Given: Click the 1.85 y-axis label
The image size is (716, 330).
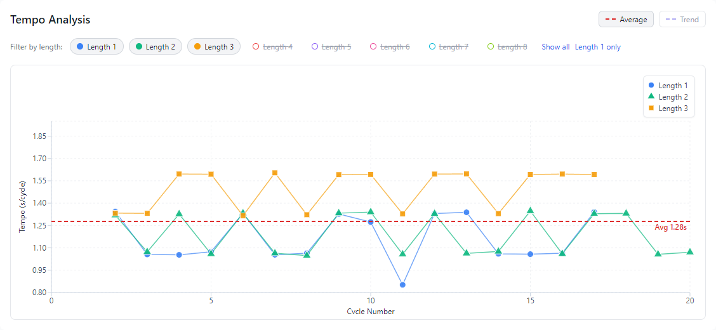Looking at the screenshot, I should (38, 136).
